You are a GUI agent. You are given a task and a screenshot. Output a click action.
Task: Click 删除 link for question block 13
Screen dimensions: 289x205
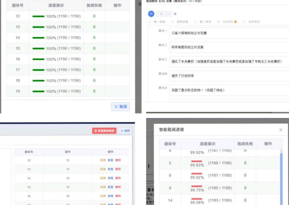118,169
